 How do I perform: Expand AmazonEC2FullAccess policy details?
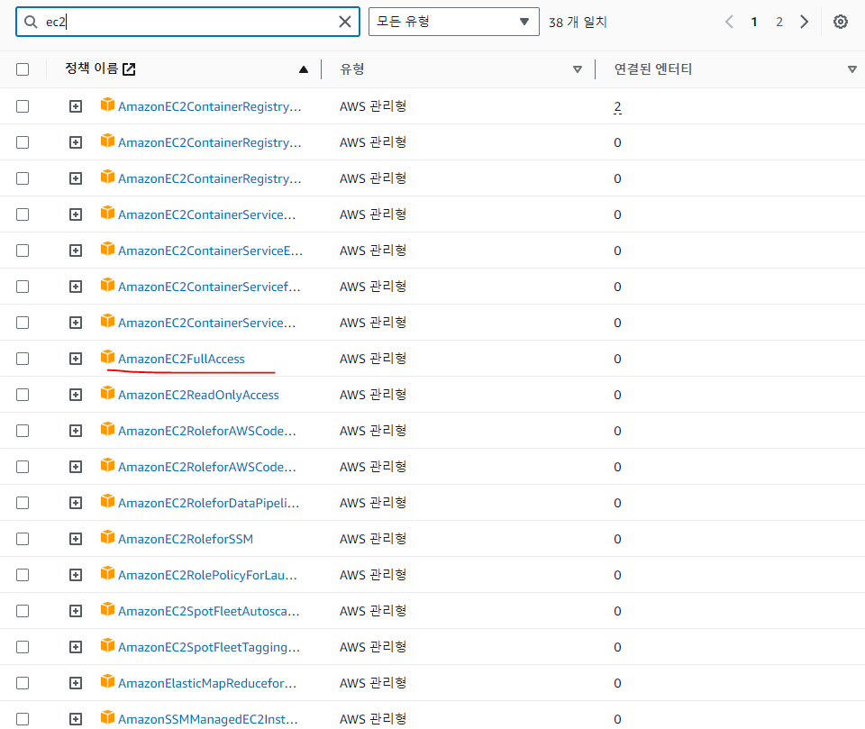(x=76, y=359)
